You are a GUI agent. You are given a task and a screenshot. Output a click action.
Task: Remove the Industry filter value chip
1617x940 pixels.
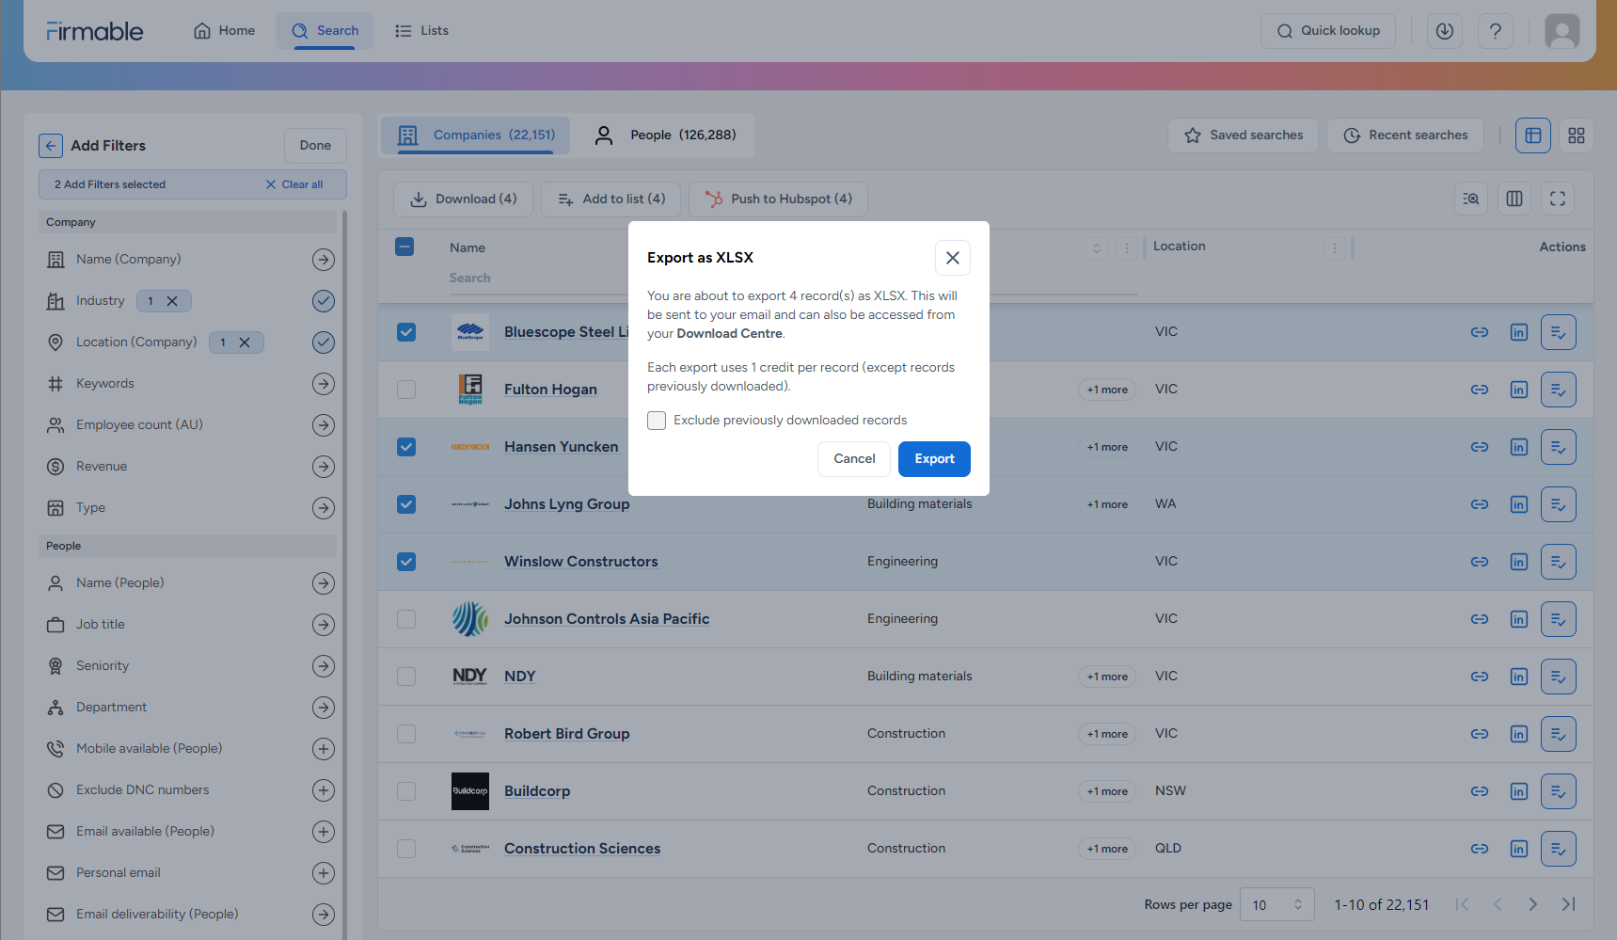coord(172,301)
